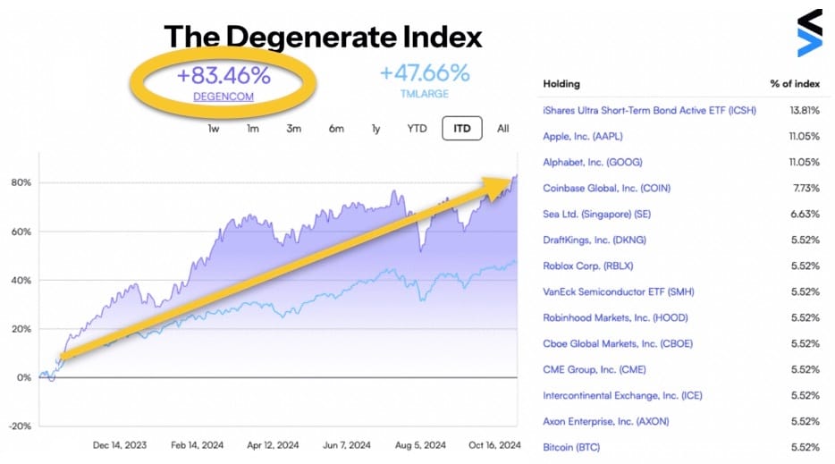Click the Dec 14, 2023 axis date

pos(119,445)
